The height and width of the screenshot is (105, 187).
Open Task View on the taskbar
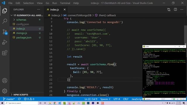(x=45, y=103)
